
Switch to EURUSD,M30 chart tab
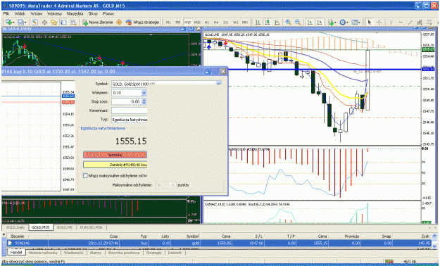pos(92,227)
